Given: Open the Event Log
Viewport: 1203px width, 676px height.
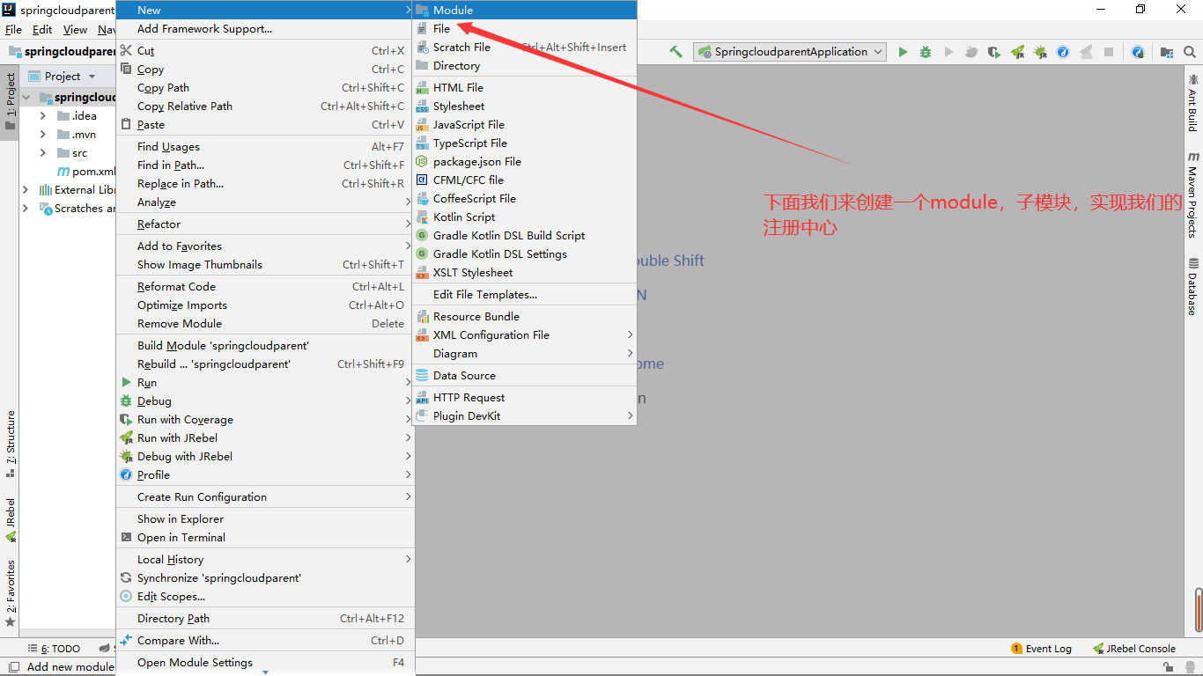Looking at the screenshot, I should pyautogui.click(x=1042, y=649).
